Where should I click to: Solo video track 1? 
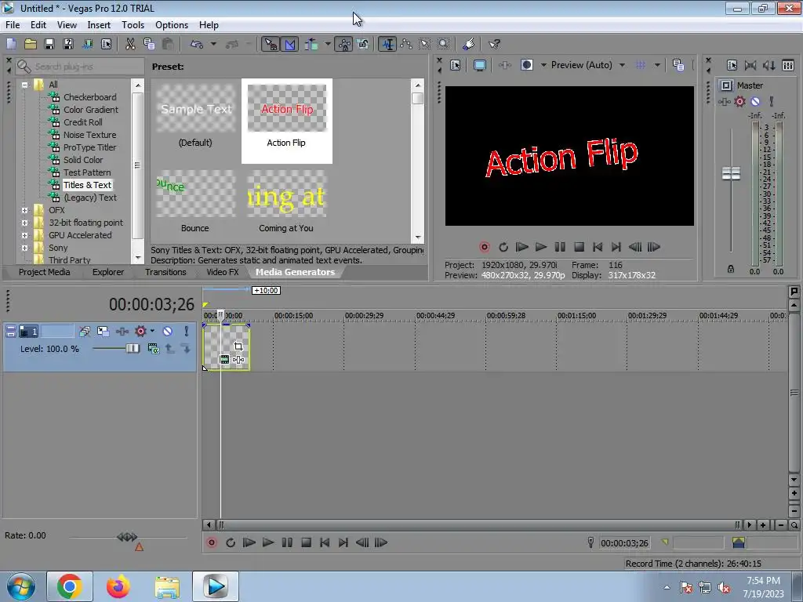pos(187,332)
